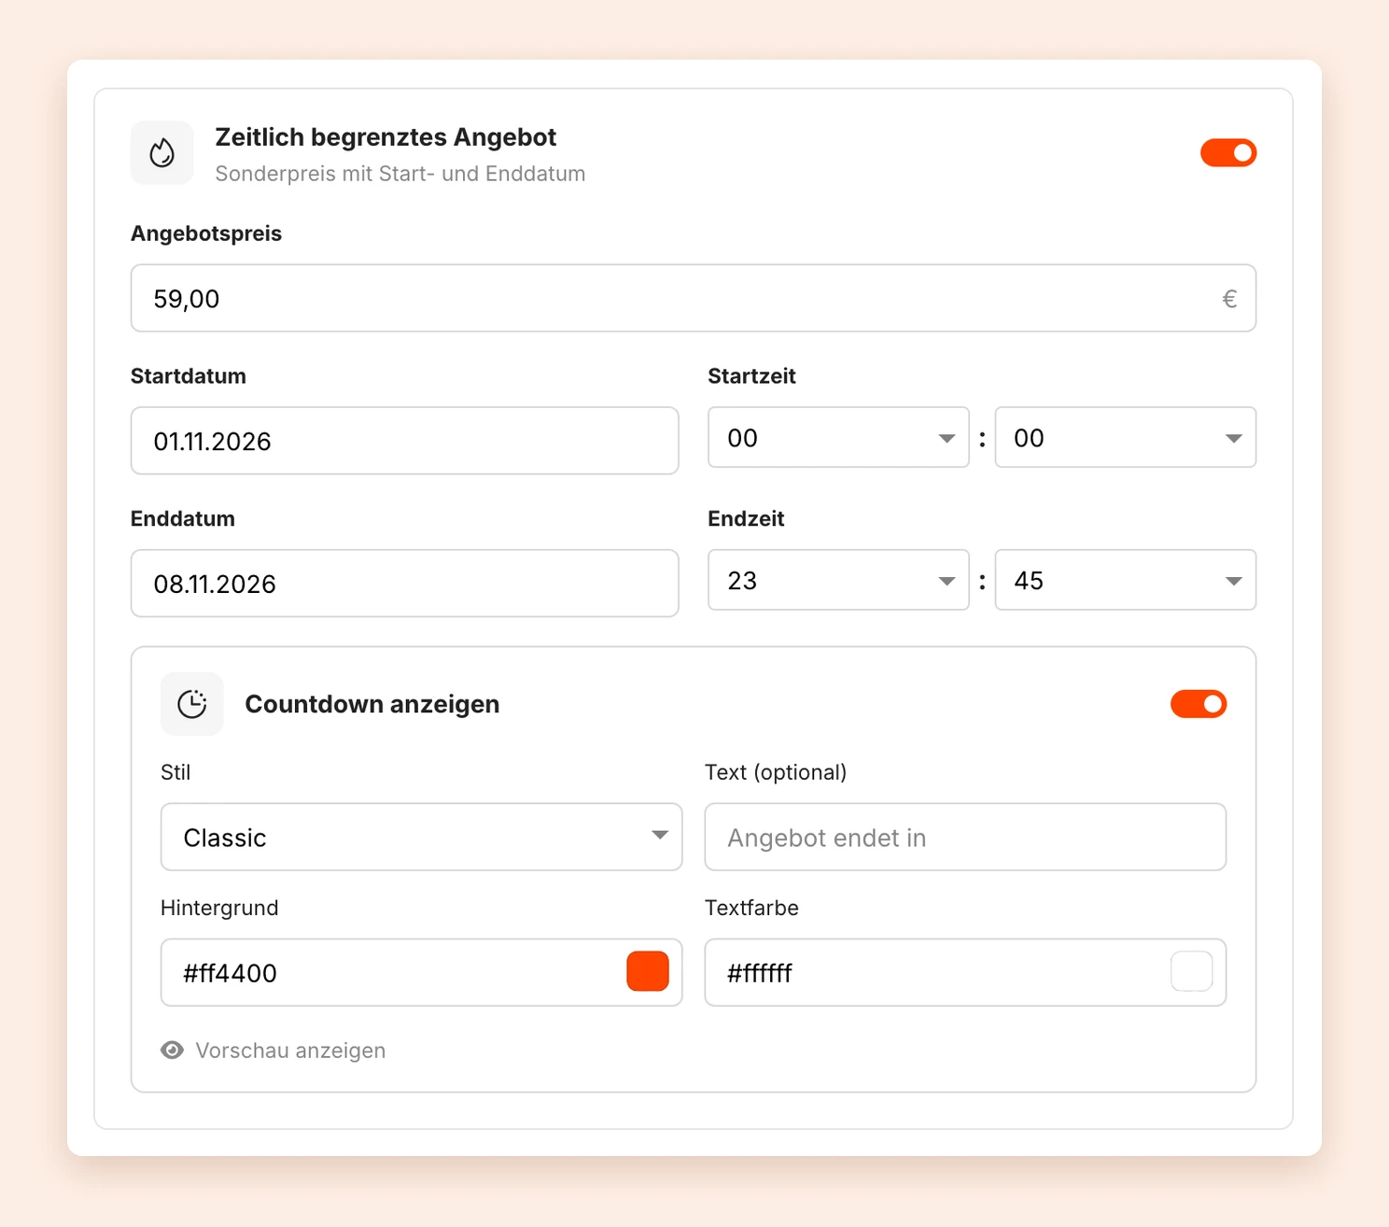
Task: Click the countdown clock icon
Action: (x=192, y=704)
